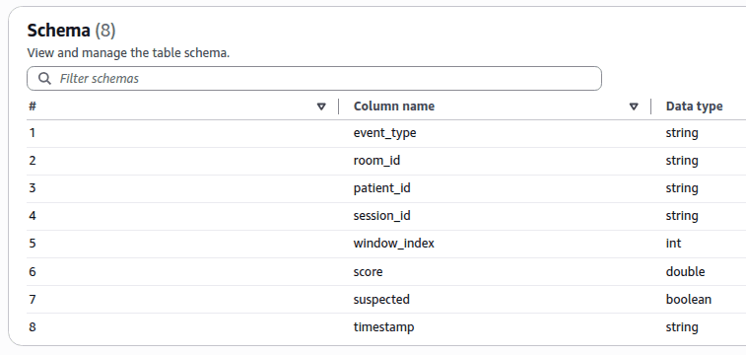
Task: Click the string type of event_type row
Action: click(682, 133)
